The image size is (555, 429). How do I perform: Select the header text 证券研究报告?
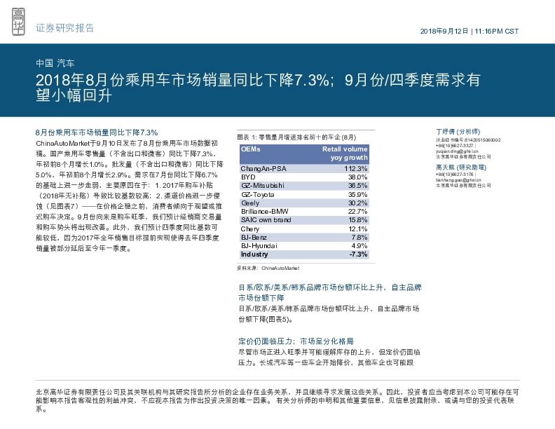point(64,28)
